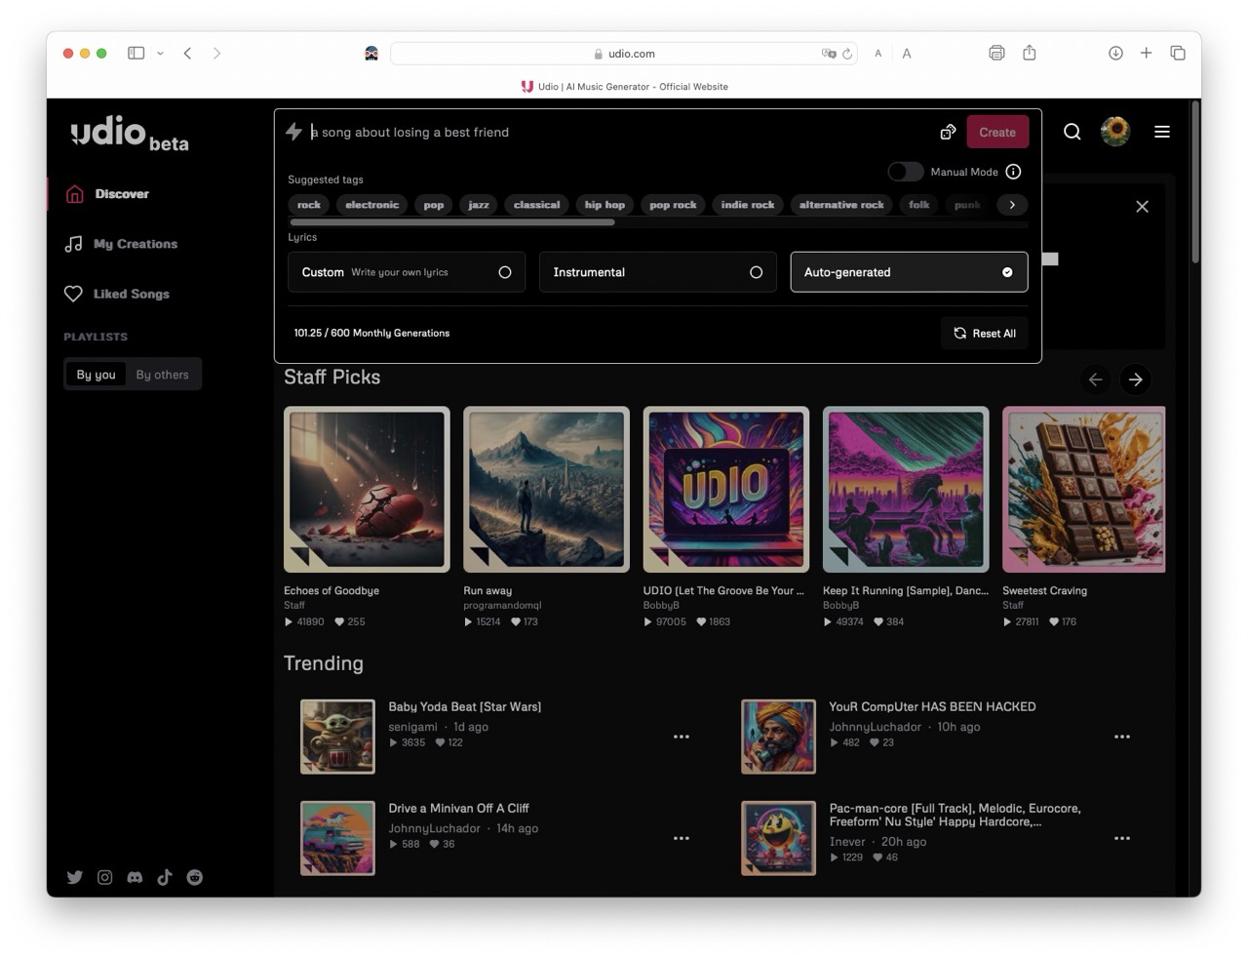Open options for Drive a Minivan track
Image resolution: width=1248 pixels, height=959 pixels.
(x=681, y=838)
